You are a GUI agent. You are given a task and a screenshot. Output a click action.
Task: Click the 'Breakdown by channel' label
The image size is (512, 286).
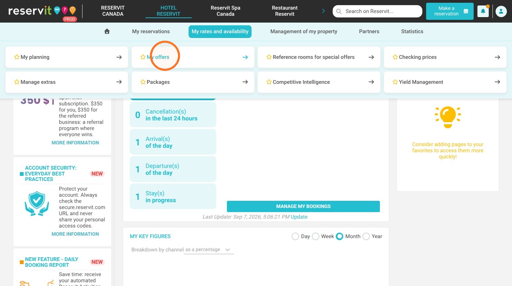tap(157, 250)
